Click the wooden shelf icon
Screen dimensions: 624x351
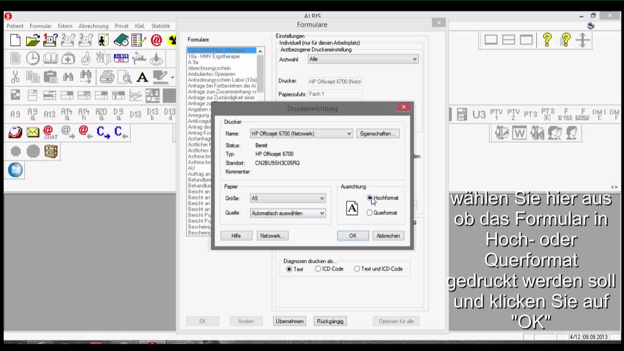[51, 151]
